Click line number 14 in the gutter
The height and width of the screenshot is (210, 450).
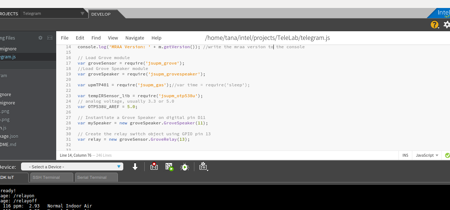(69, 47)
